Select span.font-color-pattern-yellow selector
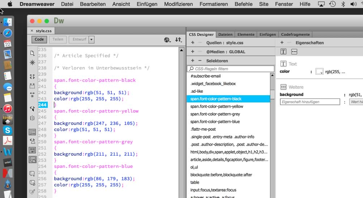This screenshot has width=363, height=198. coord(229,106)
